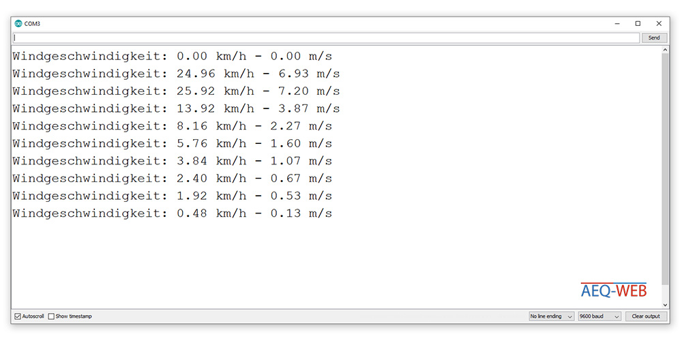The height and width of the screenshot is (341, 682).
Task: Click the Arduino icon in the COM3 title bar
Action: pos(18,23)
